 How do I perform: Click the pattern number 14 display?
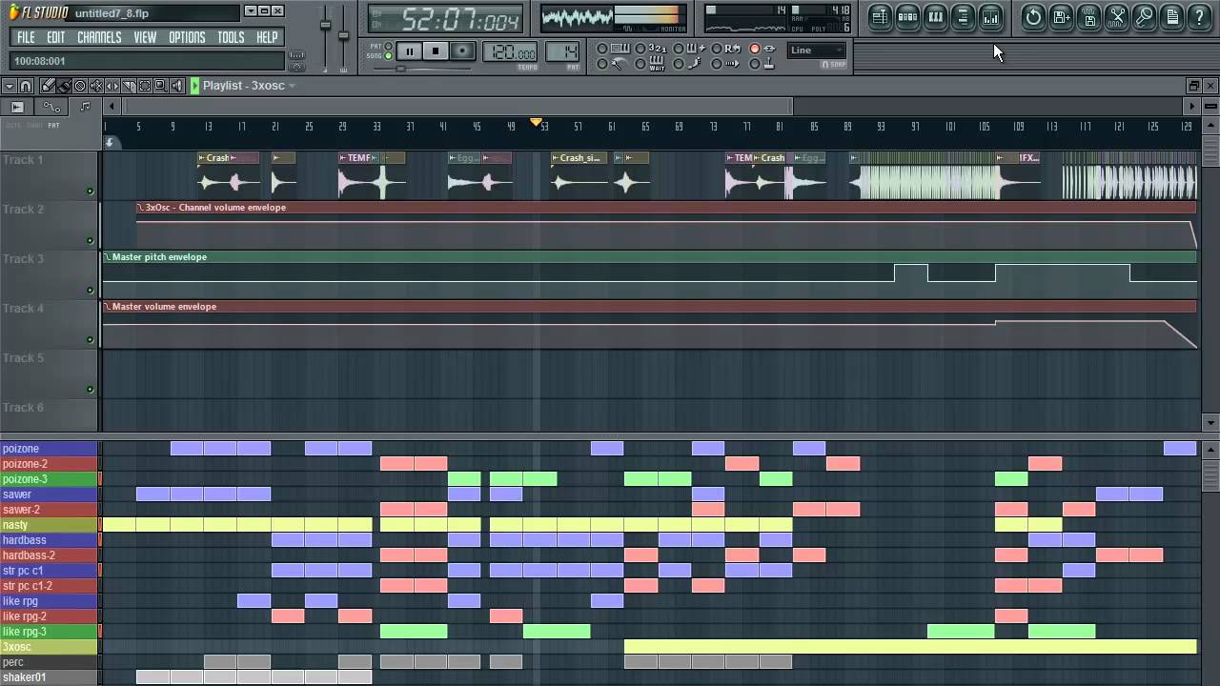click(x=562, y=51)
